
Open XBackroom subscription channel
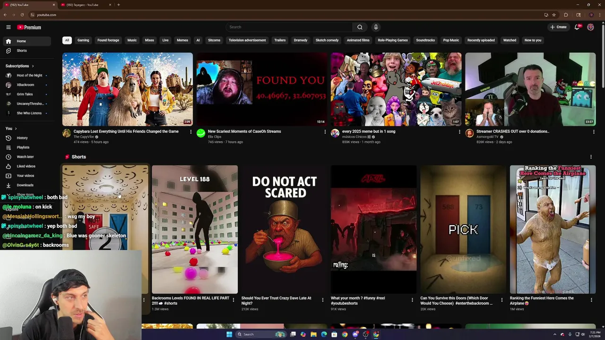pos(27,85)
